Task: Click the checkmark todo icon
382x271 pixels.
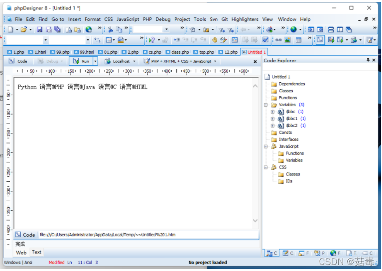Action: point(265,40)
